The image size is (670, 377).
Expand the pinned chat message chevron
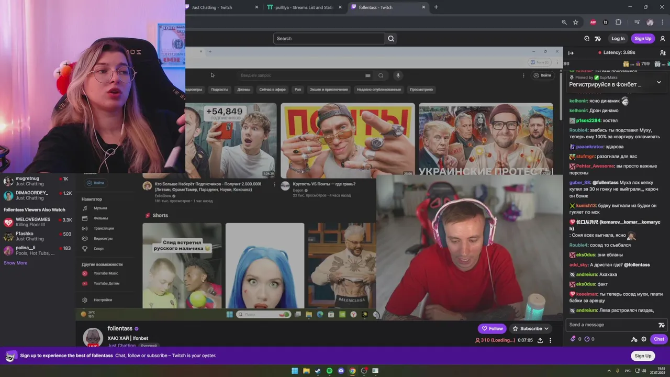coord(659,82)
